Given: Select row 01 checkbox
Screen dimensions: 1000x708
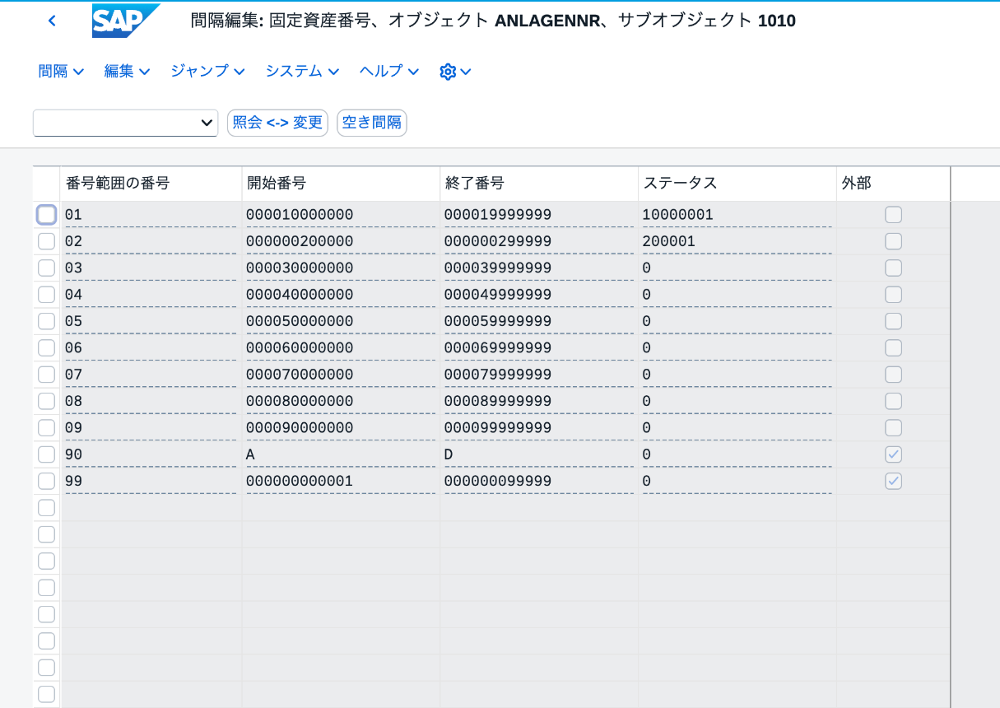Looking at the screenshot, I should tap(47, 215).
